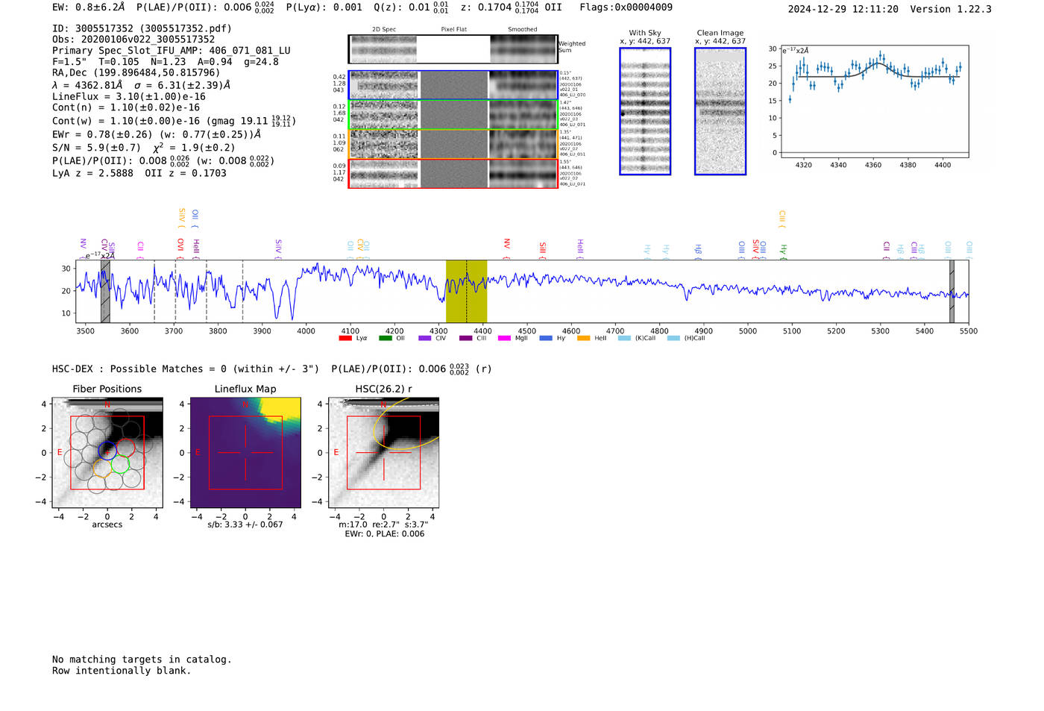Open the Weighted Sum 2D spectrum cutout
The height and width of the screenshot is (711, 1044).
453,49
